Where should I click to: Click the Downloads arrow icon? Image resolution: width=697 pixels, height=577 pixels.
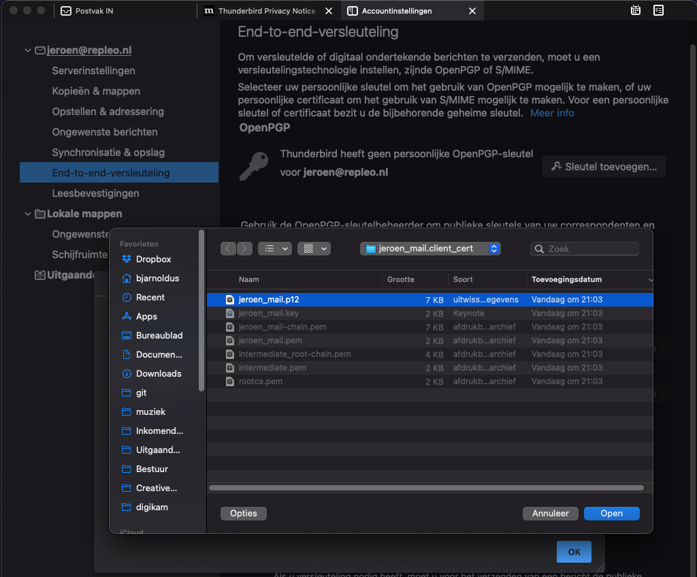coord(127,374)
